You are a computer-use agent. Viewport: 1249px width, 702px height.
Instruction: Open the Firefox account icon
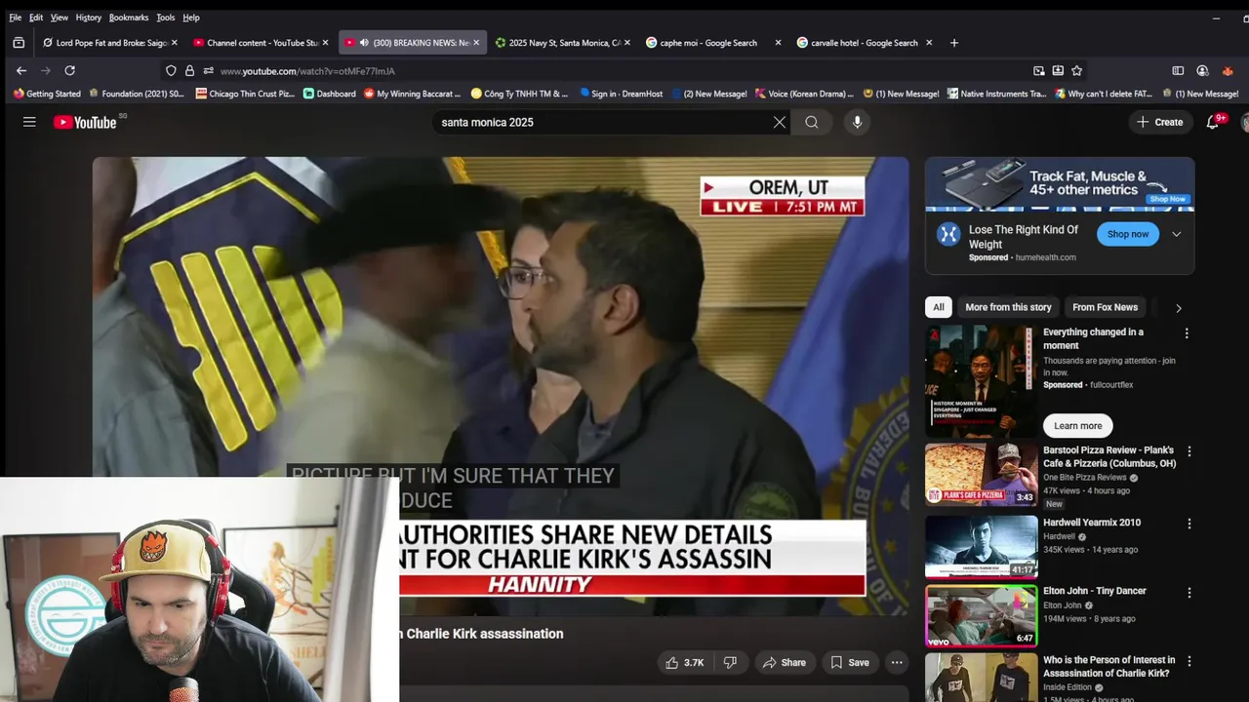click(x=1202, y=70)
